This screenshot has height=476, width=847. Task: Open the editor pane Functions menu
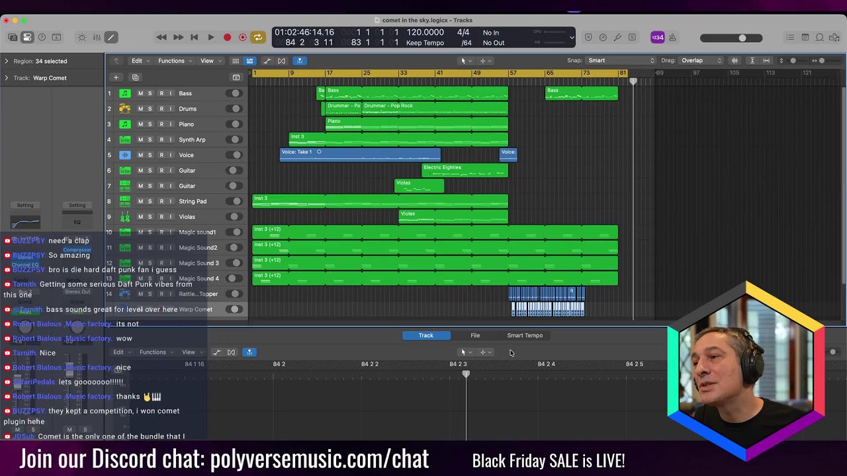(x=156, y=352)
